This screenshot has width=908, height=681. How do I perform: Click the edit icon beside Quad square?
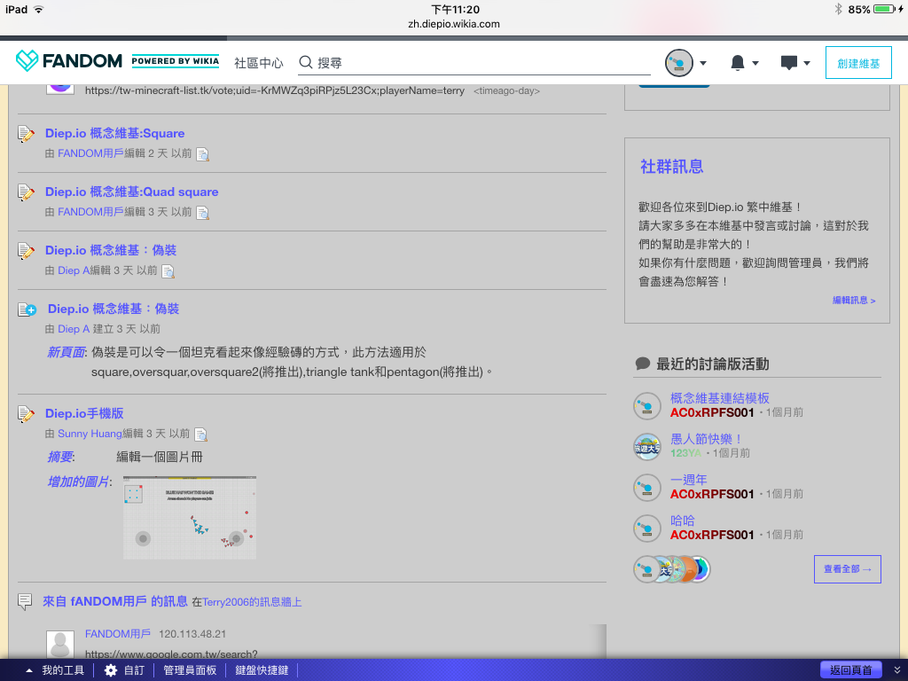coord(26,192)
